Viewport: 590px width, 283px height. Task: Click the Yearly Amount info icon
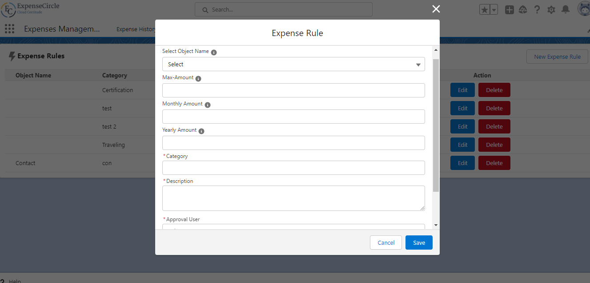tap(201, 131)
